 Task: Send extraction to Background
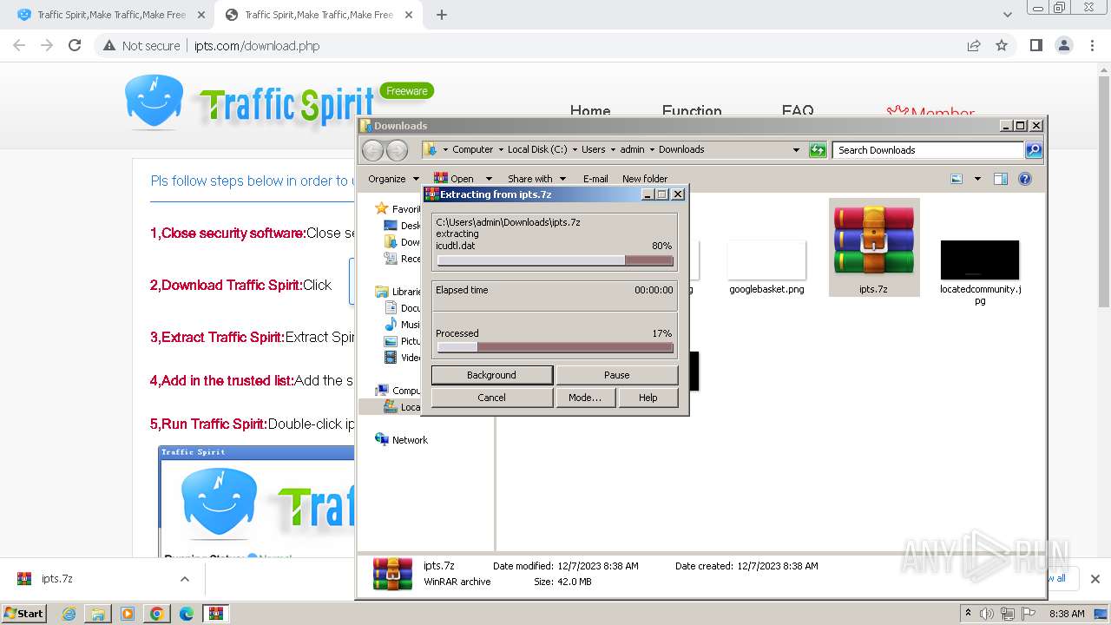coord(491,375)
